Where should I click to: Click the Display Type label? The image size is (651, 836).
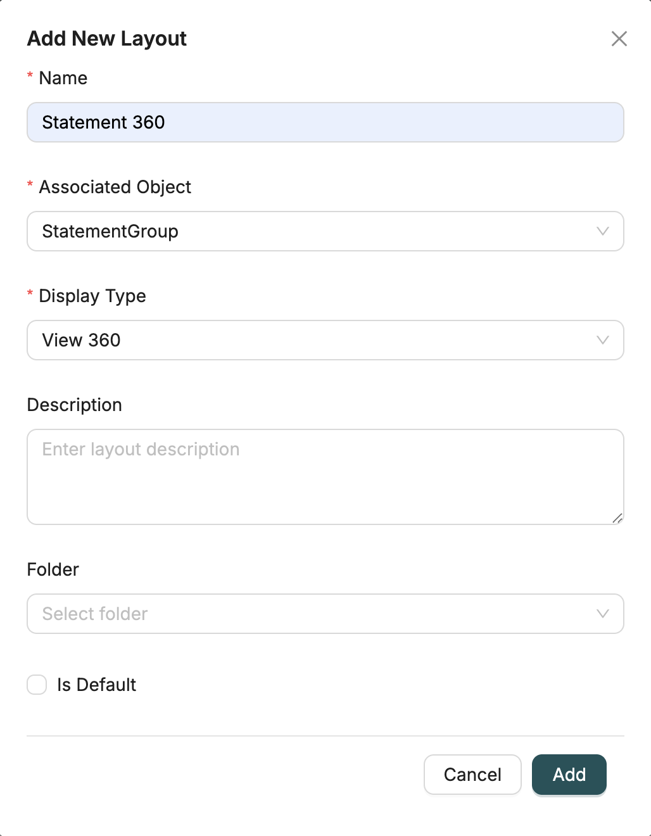coord(92,296)
